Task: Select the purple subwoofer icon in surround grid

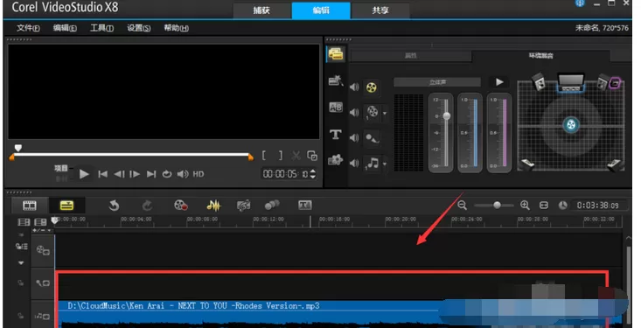Action: point(615,83)
